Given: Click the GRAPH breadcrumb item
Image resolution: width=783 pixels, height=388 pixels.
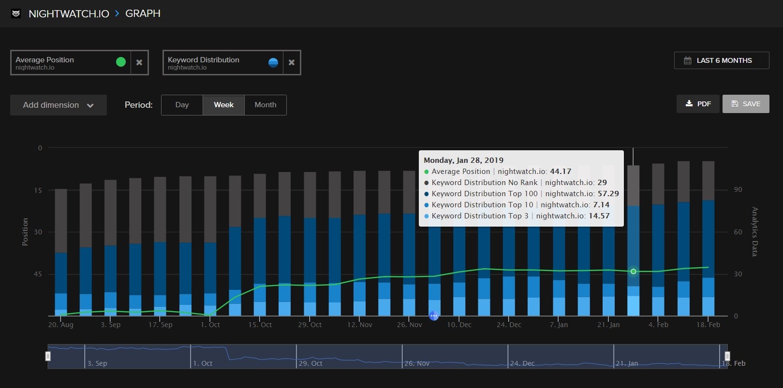Looking at the screenshot, I should pos(143,14).
